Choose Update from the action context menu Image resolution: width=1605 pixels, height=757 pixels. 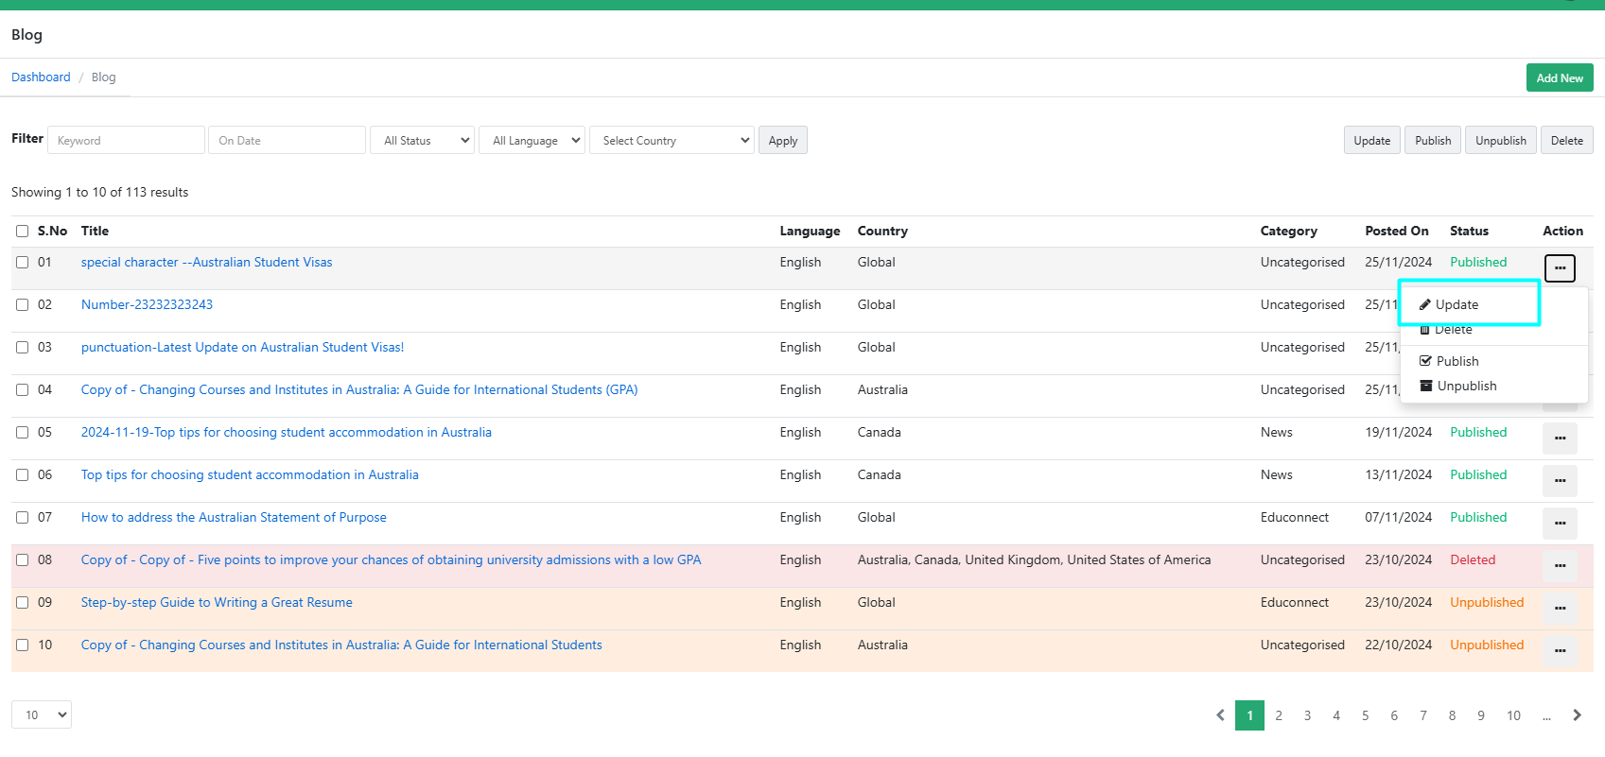[1457, 305]
